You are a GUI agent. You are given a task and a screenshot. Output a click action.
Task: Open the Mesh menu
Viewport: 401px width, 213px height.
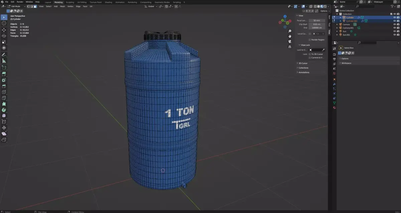[x=62, y=6]
